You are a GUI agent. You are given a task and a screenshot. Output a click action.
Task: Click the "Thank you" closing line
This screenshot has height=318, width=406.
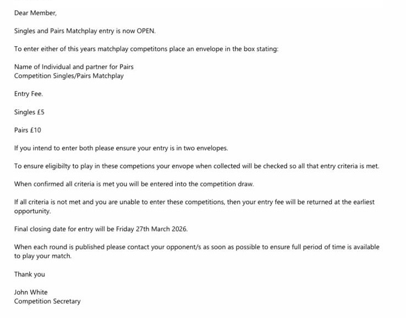tap(30, 274)
